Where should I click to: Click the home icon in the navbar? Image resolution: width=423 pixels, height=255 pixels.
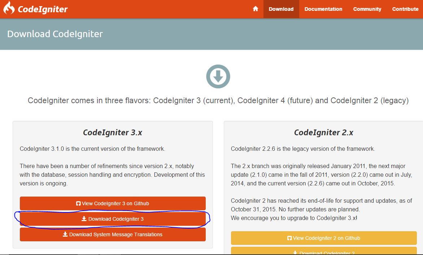[256, 9]
